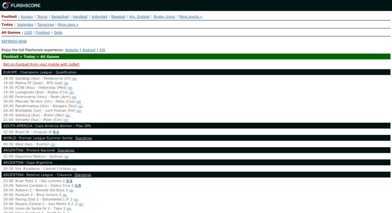Open Rosario Central 2 - San Martin S.J. 2 score link
The height and width of the screenshot is (213, 392).
[x=81, y=204]
